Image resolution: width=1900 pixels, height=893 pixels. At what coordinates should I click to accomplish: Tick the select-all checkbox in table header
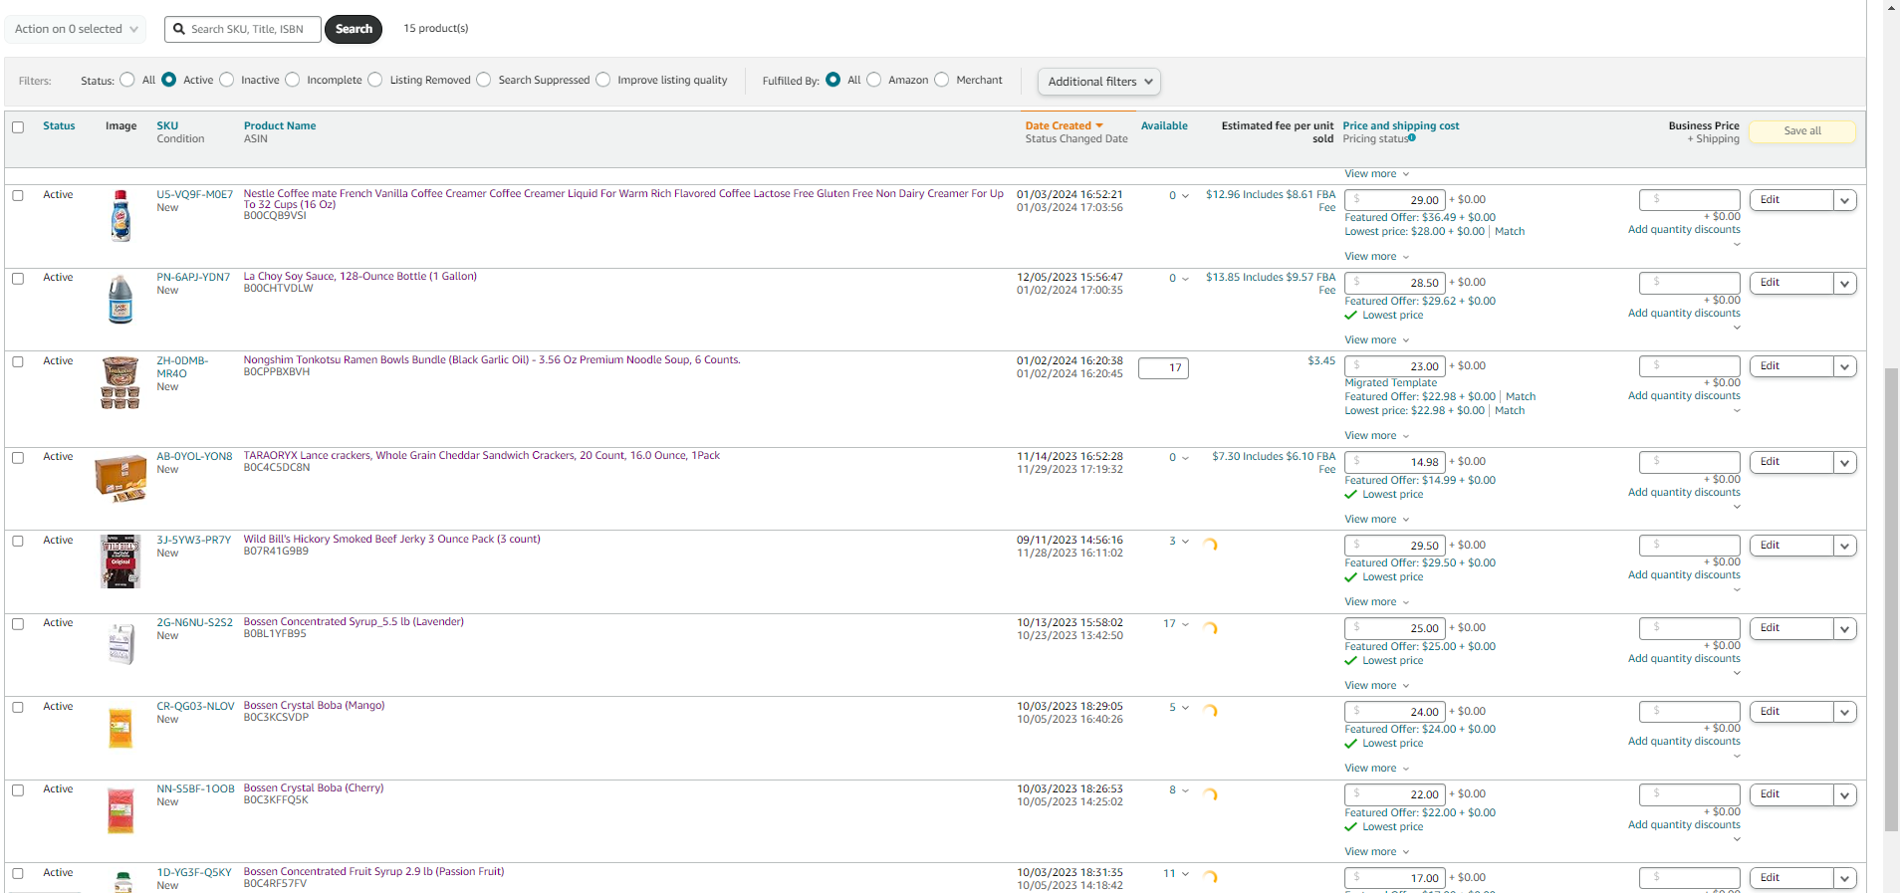click(18, 126)
